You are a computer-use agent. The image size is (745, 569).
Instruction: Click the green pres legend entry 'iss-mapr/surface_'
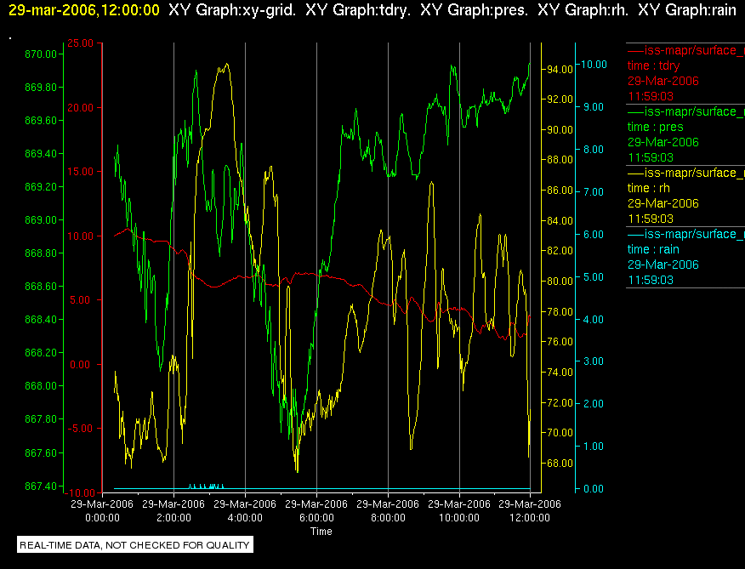(x=686, y=111)
